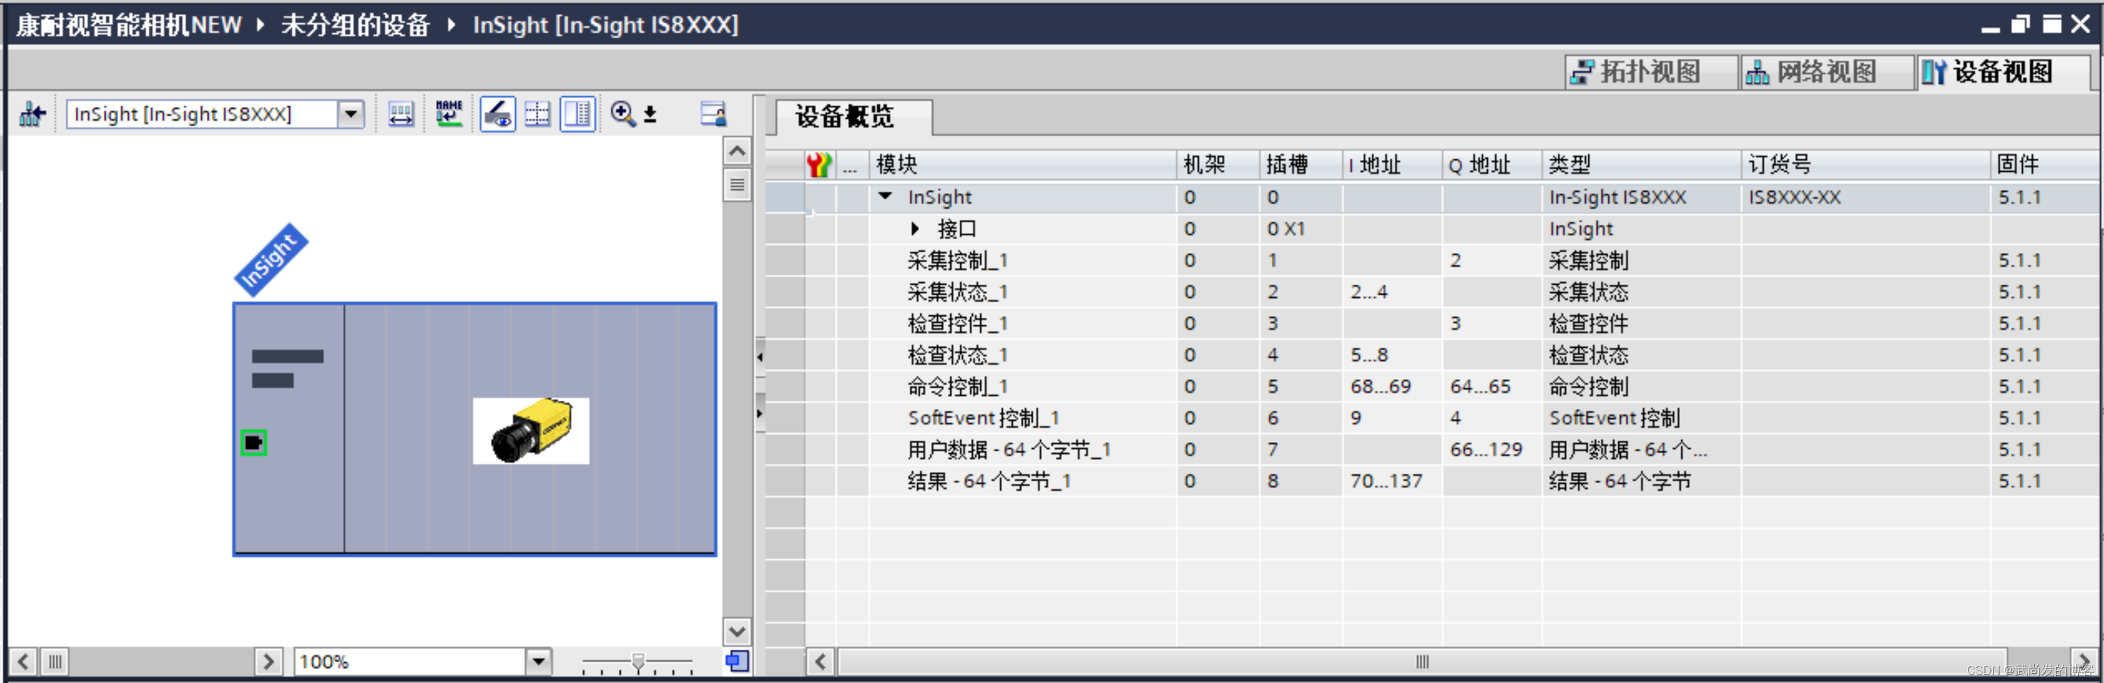Screen dimensions: 2104x683
Task: Click the 插槽 column header
Action: [1301, 165]
